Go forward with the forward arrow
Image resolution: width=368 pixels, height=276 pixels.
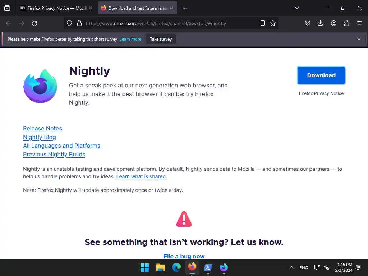click(x=22, y=23)
